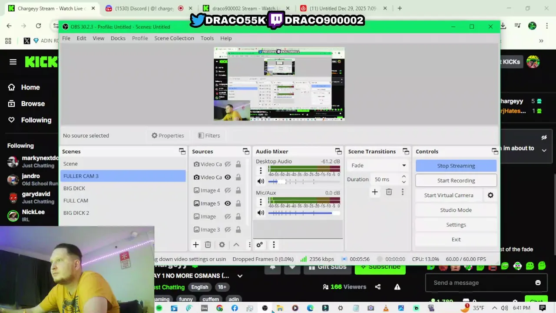Open Chrome from the taskbar
Screen dimensions: 556x313
(x=219, y=308)
